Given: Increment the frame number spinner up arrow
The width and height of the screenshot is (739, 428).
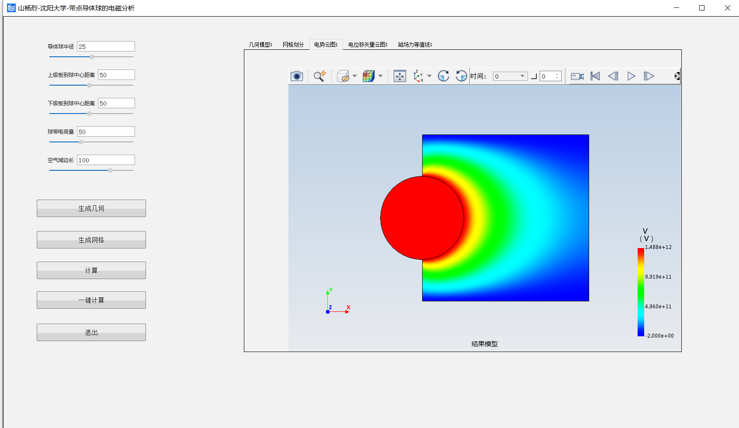Looking at the screenshot, I should (x=557, y=74).
